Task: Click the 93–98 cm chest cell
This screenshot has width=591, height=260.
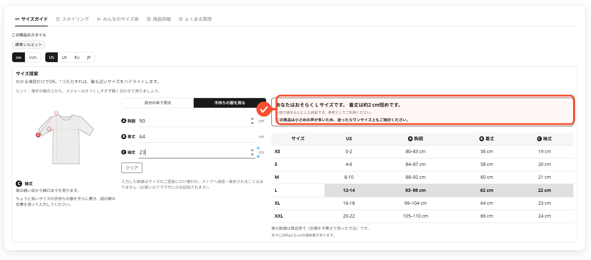Action: coord(416,190)
